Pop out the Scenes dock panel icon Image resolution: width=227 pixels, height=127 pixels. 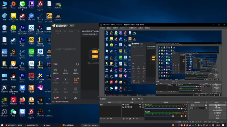(120, 102)
